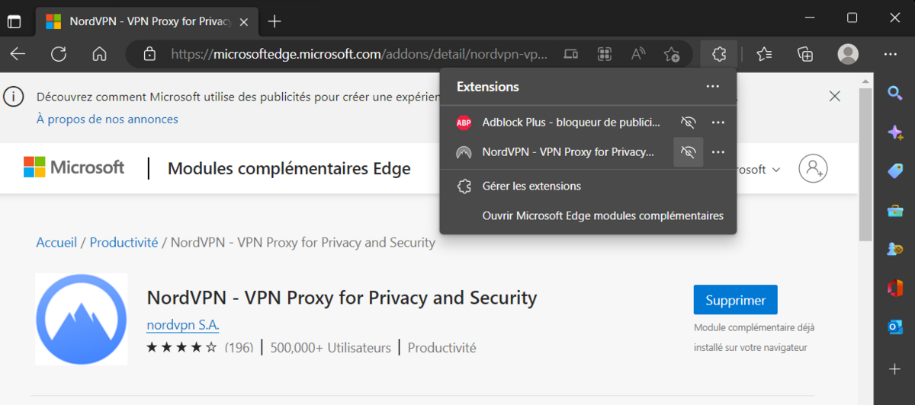Open sidebar Tools briefcase icon
The height and width of the screenshot is (405, 915).
(x=895, y=210)
